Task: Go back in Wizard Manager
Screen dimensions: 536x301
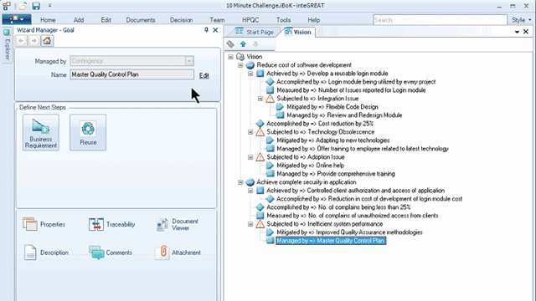Action: coord(21,41)
